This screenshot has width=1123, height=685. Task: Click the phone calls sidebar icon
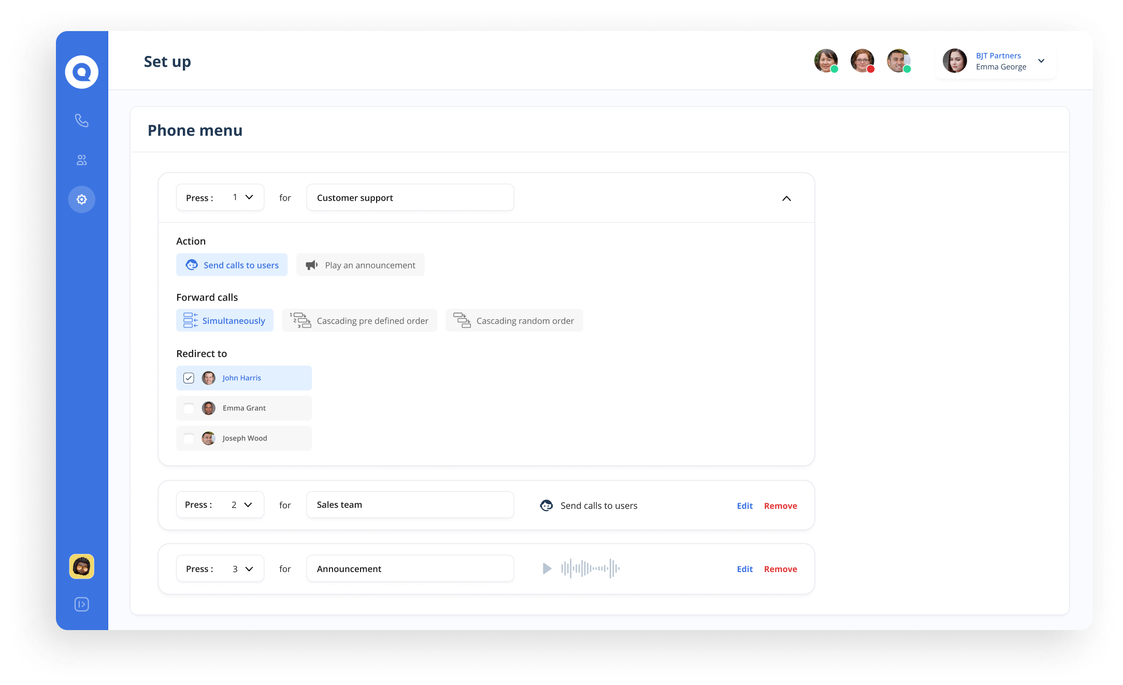pyautogui.click(x=80, y=120)
